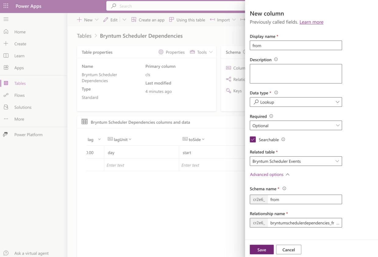Image resolution: width=378 pixels, height=257 pixels.
Task: Click inside the Description text box
Action: [295, 73]
